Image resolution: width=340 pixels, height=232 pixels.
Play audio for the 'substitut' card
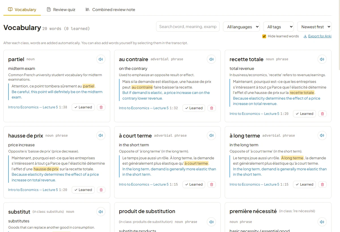pos(101,212)
